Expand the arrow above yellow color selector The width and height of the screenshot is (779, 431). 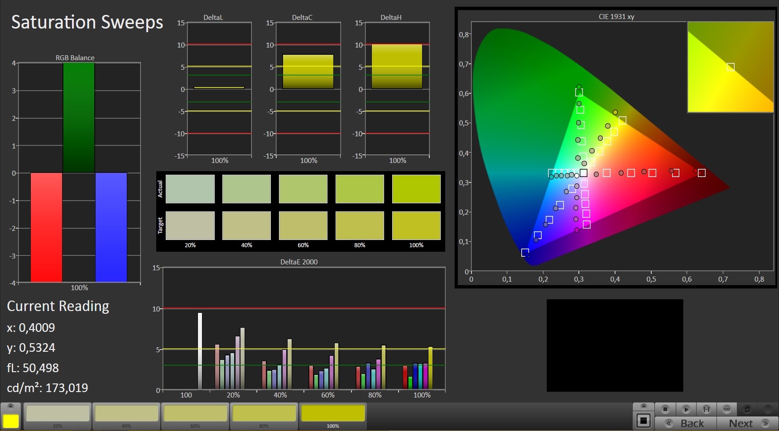tap(11, 406)
